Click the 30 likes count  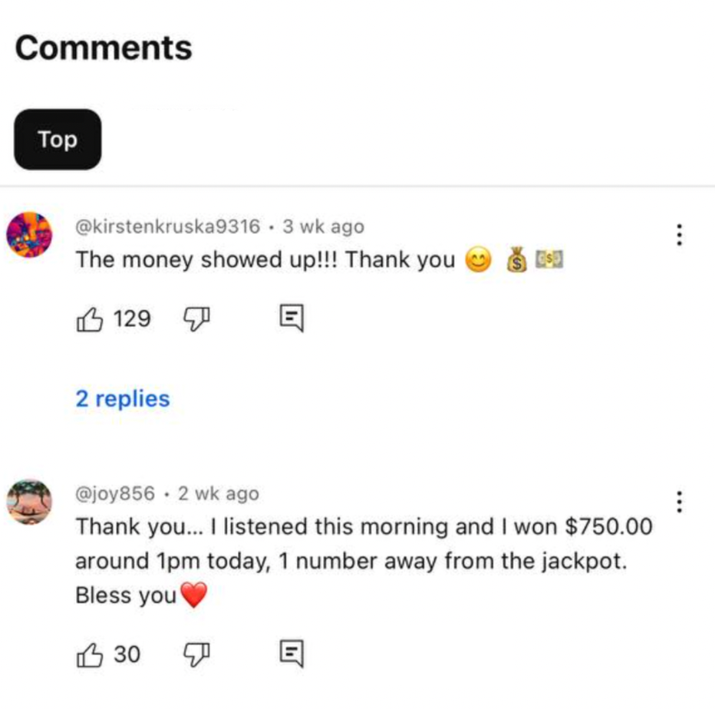(x=127, y=655)
